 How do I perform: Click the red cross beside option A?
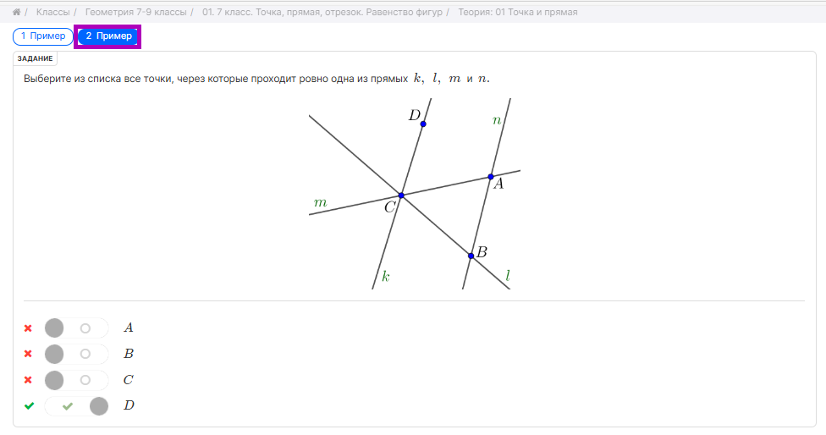[28, 328]
